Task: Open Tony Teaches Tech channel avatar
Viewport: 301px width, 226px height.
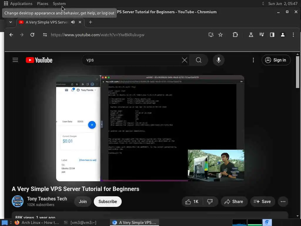Action: pos(18,201)
